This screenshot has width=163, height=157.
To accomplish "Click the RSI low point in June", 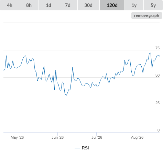I will [x=66, y=96].
